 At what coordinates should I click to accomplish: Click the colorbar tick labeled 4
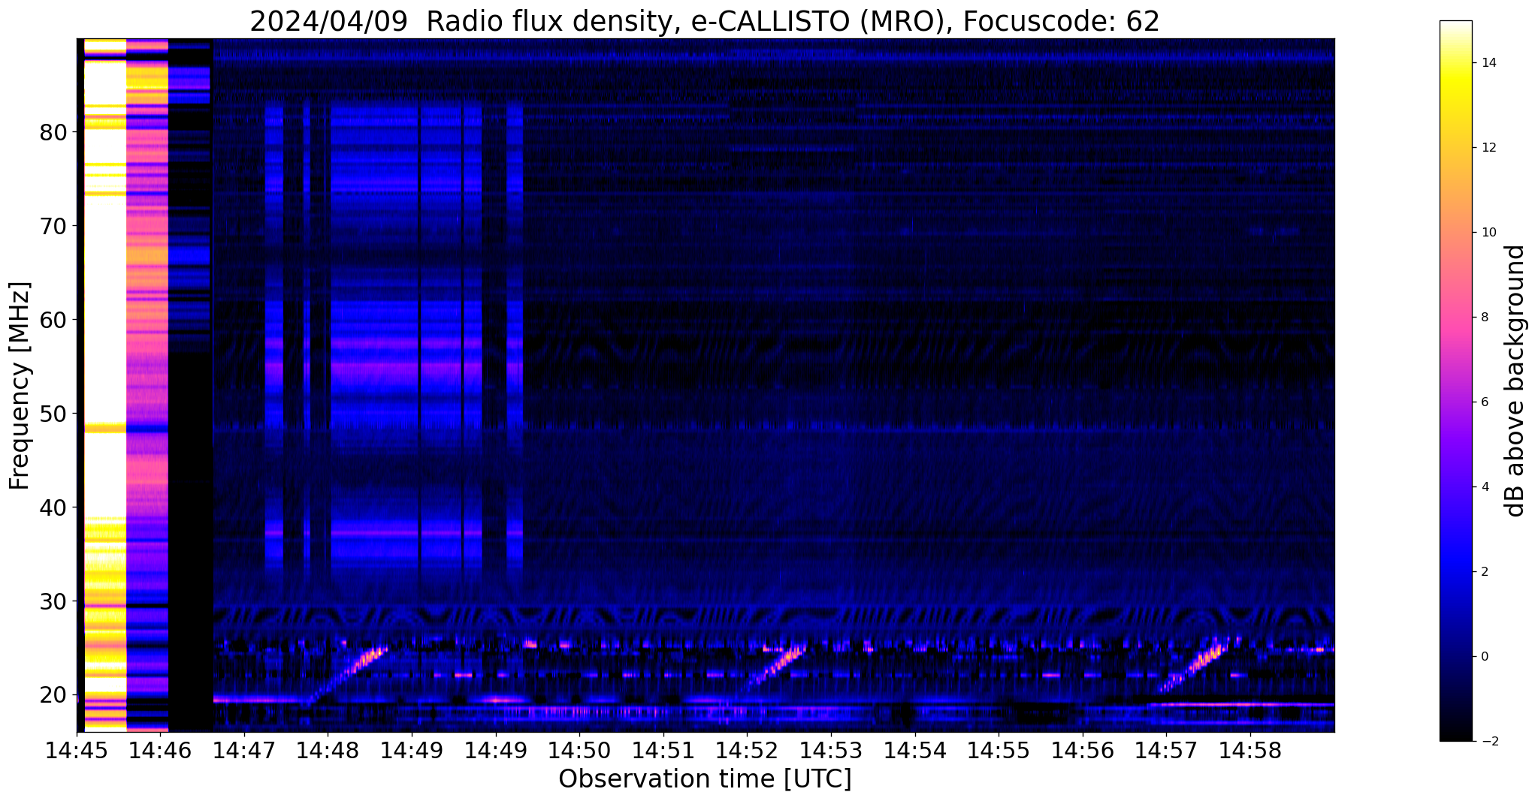point(1485,487)
